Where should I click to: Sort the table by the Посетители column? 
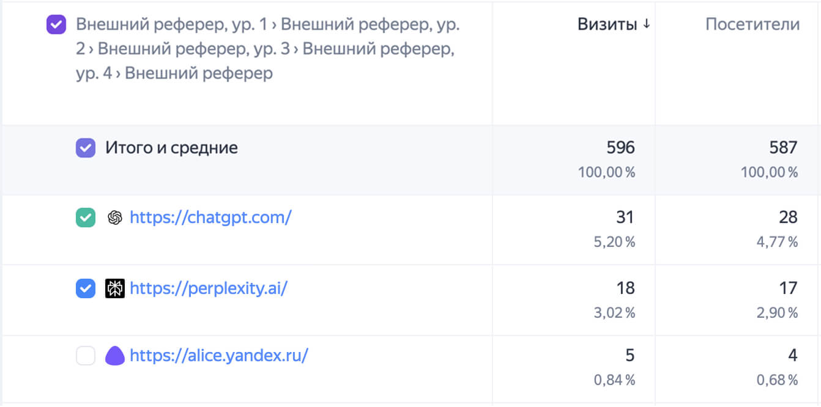click(752, 24)
